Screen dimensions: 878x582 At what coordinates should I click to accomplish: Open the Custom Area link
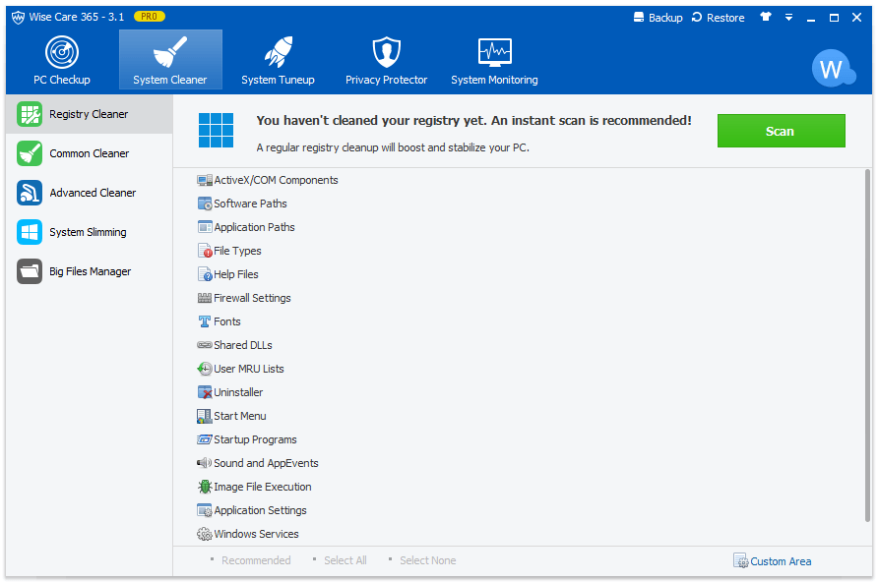[x=772, y=560]
